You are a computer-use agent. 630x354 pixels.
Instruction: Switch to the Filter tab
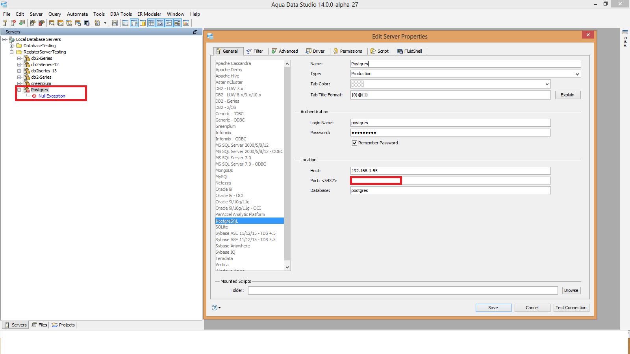[x=255, y=51]
